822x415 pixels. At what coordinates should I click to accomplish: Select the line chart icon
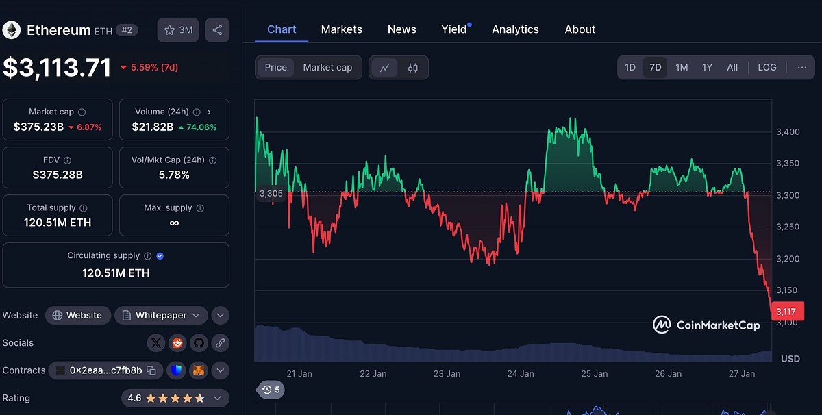386,67
